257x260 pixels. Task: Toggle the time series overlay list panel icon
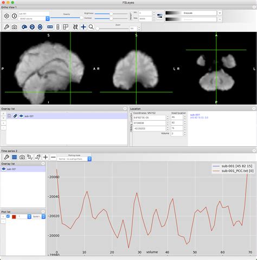point(14,157)
